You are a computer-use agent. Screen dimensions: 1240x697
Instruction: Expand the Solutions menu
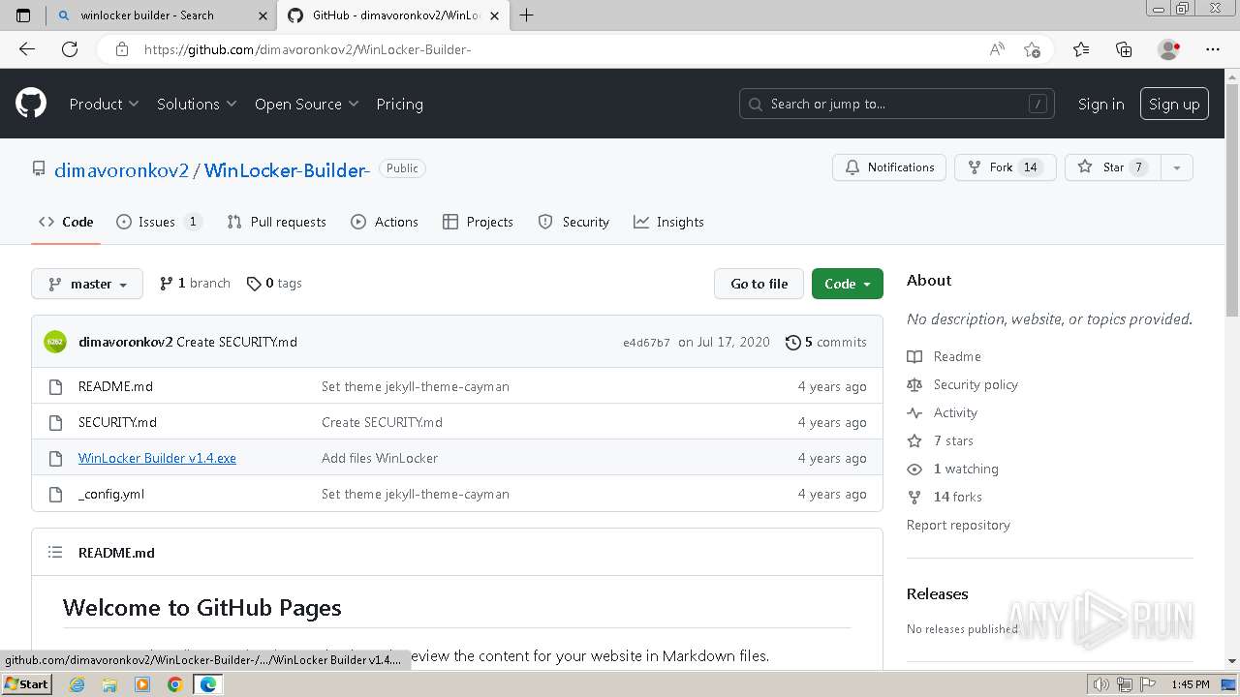coord(197,104)
